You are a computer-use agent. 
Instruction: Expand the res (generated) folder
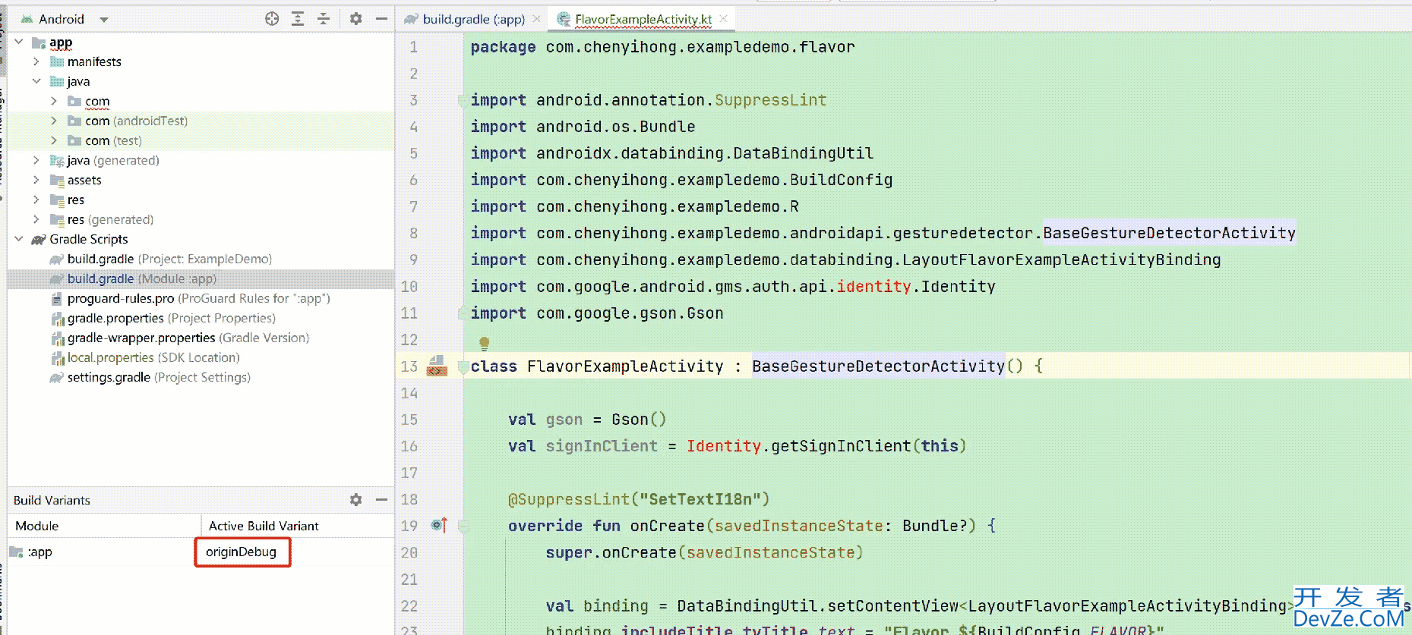point(36,219)
